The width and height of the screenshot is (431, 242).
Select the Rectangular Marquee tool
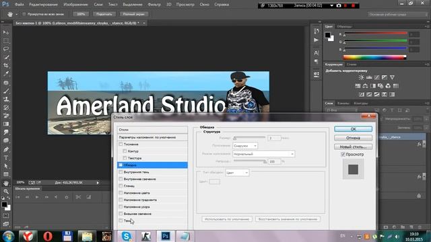coord(6,41)
